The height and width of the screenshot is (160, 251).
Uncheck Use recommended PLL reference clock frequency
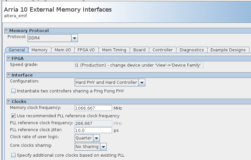14,116
